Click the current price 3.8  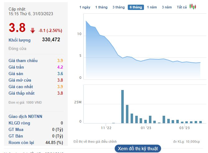tap(17, 28)
